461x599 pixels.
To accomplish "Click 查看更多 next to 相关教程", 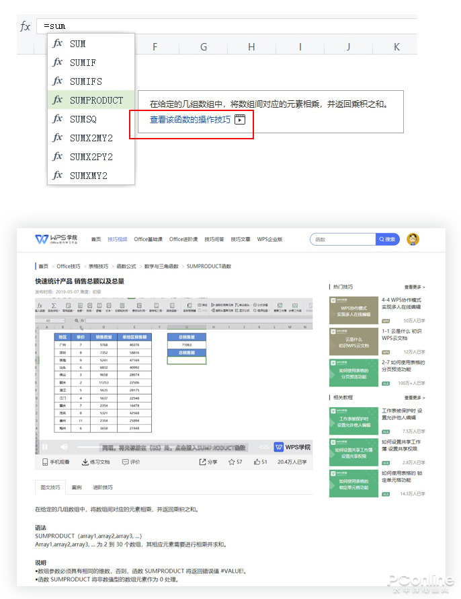I will 415,398.
